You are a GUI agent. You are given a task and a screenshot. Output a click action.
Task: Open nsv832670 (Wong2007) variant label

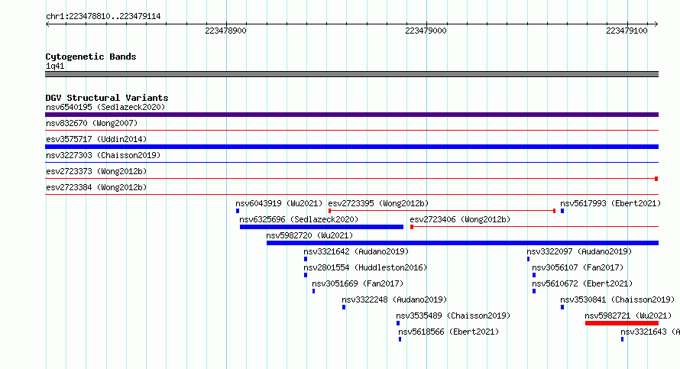[x=92, y=123]
